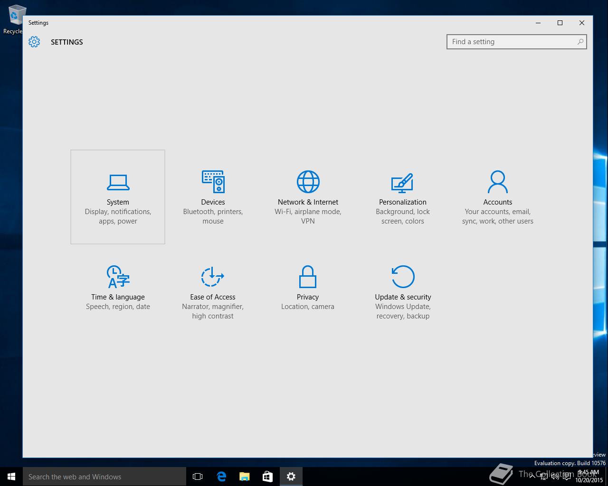Click the Update & security title text

click(403, 297)
